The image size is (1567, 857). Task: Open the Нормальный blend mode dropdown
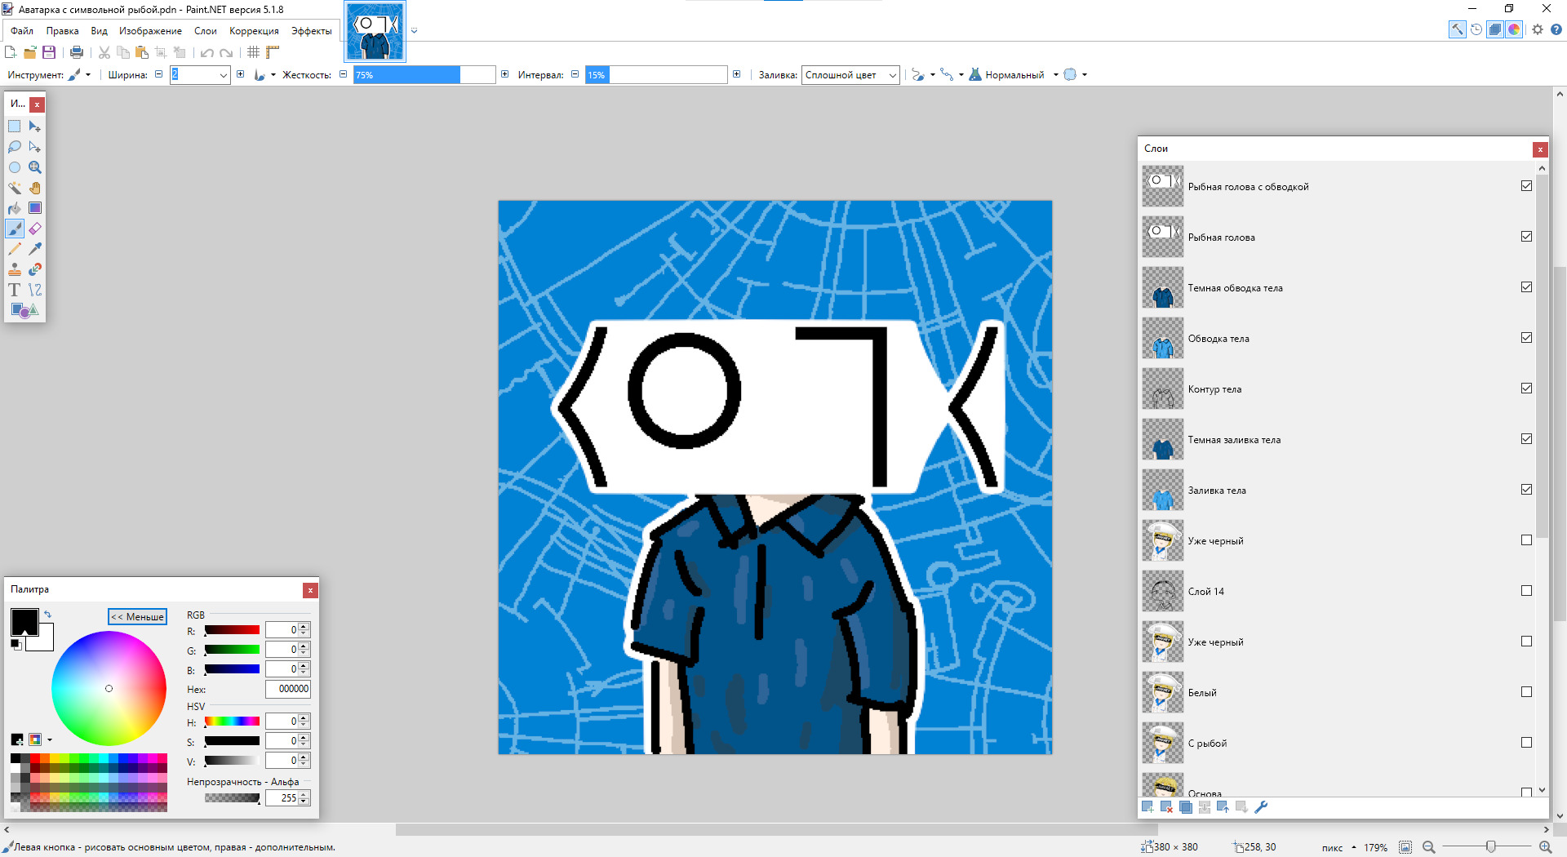click(x=1055, y=75)
